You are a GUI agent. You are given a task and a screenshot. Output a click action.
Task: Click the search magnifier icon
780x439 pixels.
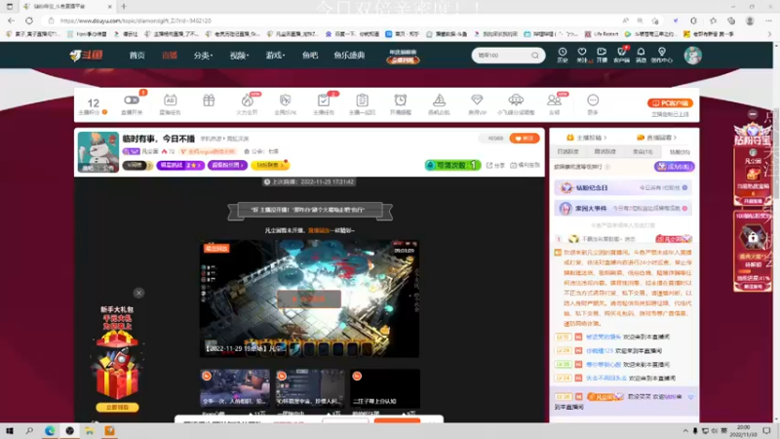tap(534, 56)
